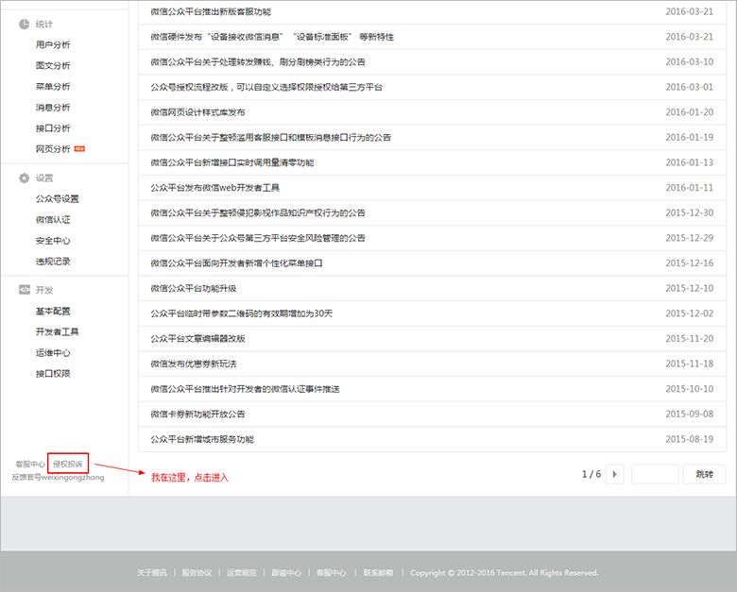Open 安全中心 from sidebar

[53, 241]
